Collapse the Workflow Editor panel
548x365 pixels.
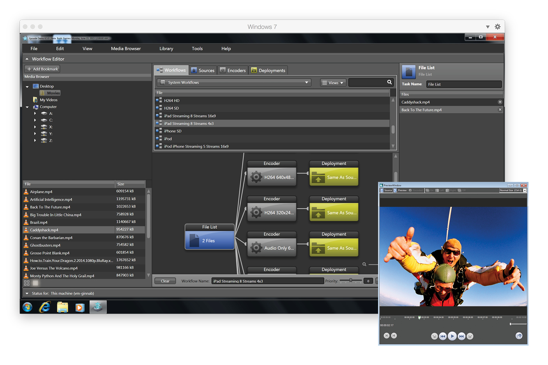click(27, 59)
